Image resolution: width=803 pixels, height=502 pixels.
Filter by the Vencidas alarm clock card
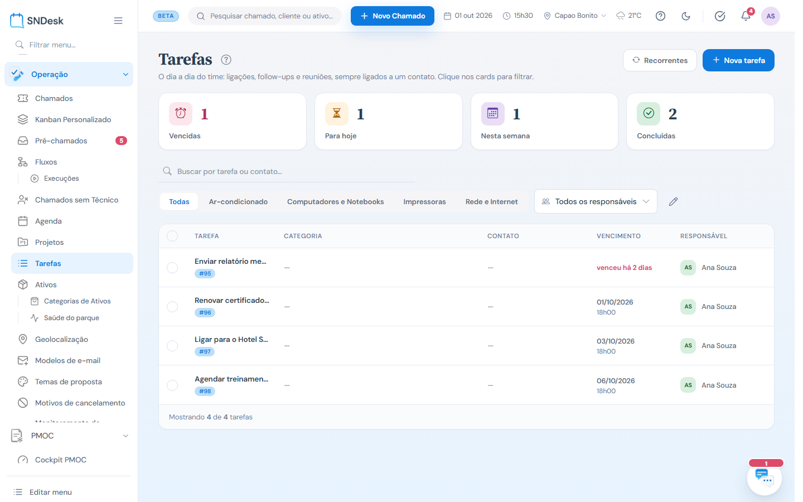233,121
